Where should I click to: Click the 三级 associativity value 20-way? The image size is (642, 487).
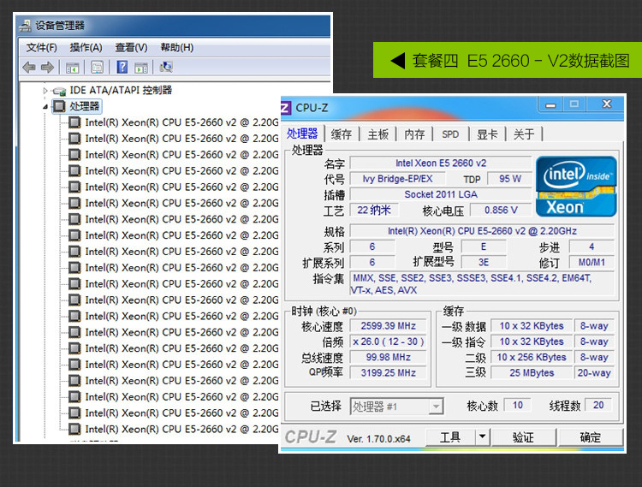pyautogui.click(x=594, y=373)
